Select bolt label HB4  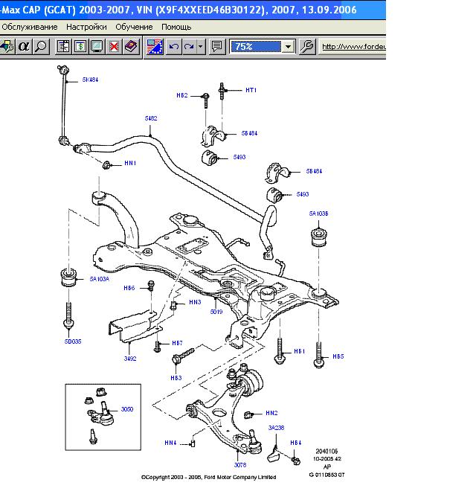296,443
